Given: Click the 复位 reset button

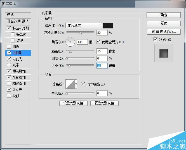Looking at the screenshot, I should 164,23.
